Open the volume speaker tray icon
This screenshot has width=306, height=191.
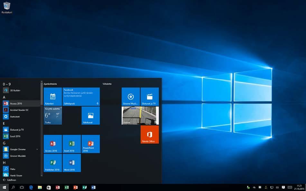pos(277,187)
